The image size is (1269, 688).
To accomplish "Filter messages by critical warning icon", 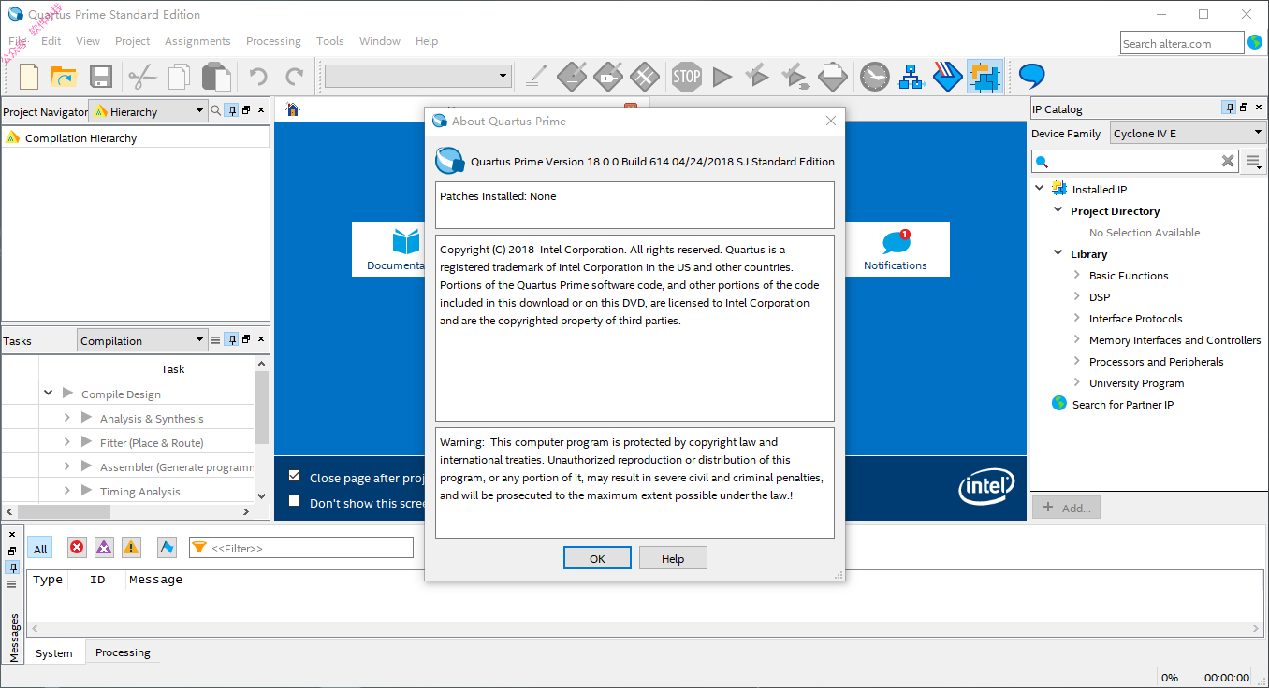I will (x=104, y=548).
